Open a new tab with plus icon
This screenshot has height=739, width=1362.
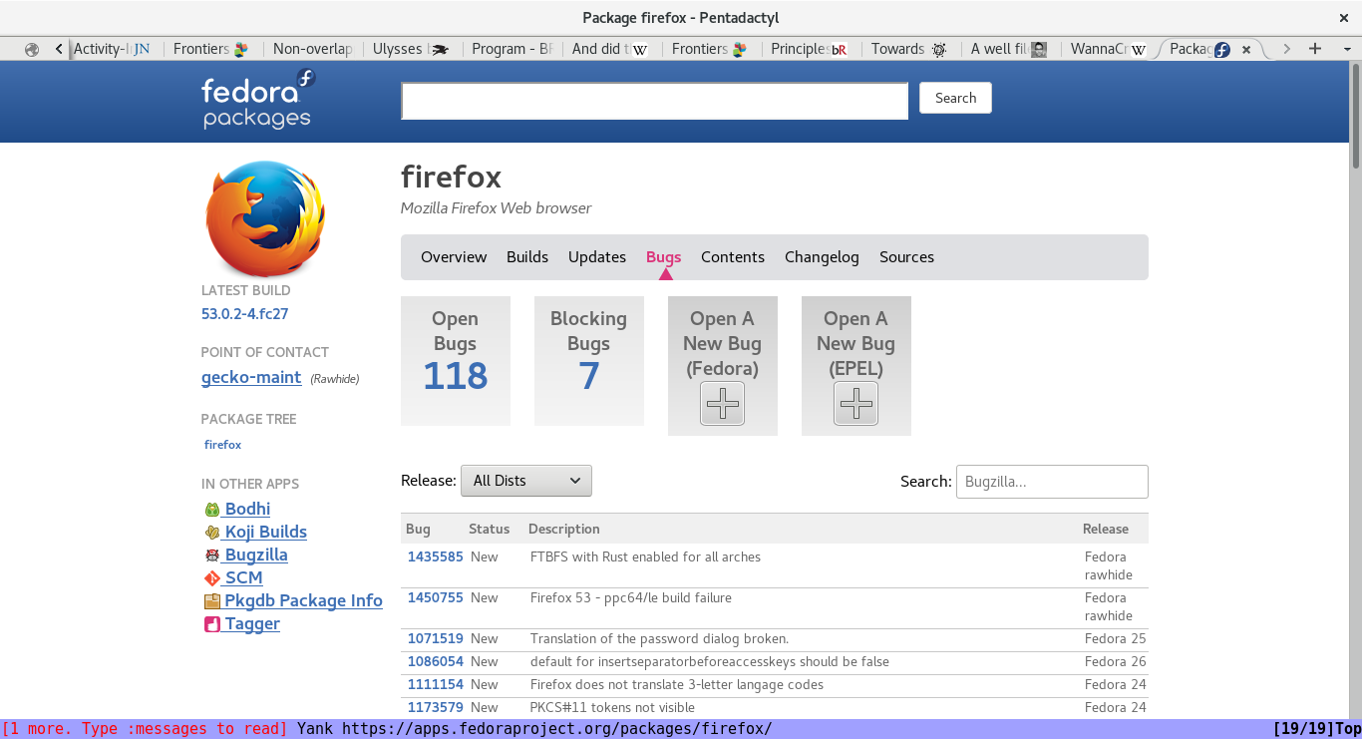(x=1315, y=49)
